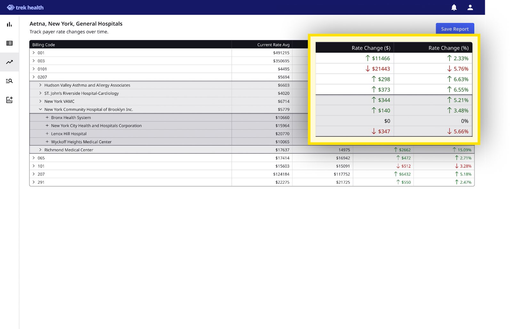Viewport: 512px width, 329px height.
Task: Select the trending line sidebar icon
Action: point(9,62)
